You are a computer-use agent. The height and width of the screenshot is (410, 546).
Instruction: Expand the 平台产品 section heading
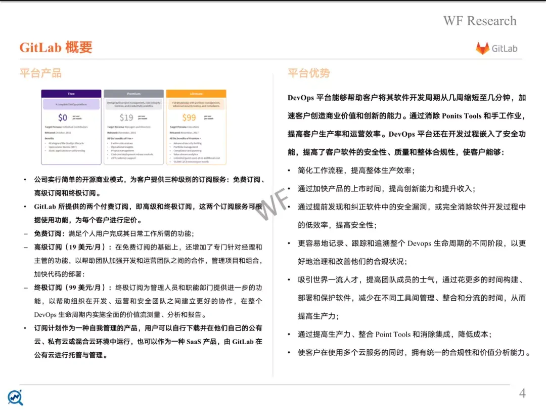click(x=40, y=73)
